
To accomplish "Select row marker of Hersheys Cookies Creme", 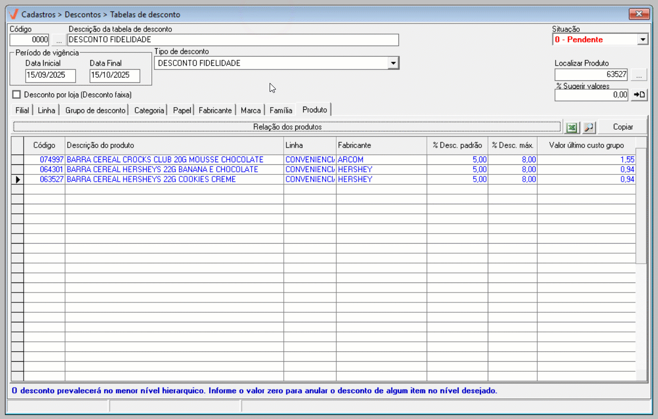I will (x=17, y=180).
